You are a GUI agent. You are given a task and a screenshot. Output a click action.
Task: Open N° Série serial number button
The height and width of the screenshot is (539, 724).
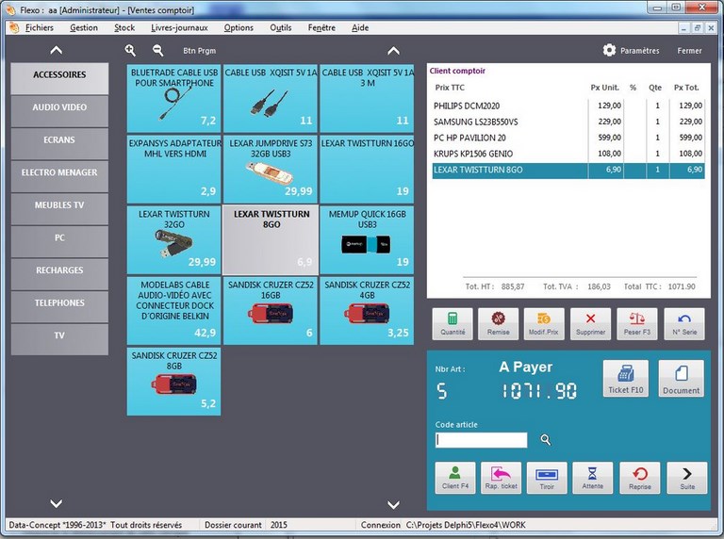point(684,324)
